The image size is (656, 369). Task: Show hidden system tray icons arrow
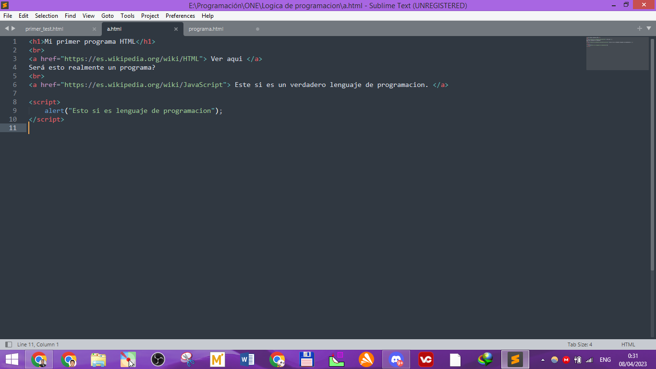point(543,360)
